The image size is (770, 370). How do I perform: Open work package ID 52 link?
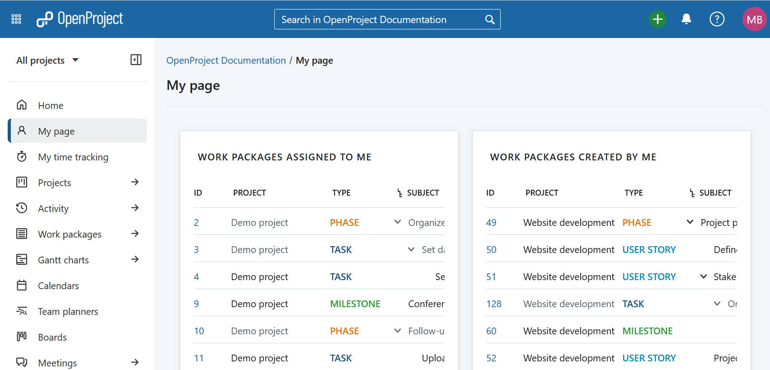(491, 358)
